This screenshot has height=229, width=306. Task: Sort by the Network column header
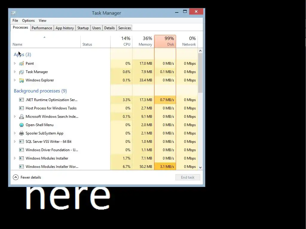[187, 41]
